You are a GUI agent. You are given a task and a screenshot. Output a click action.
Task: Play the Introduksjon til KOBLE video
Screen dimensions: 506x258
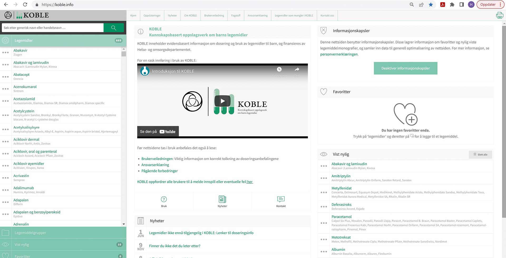[222, 101]
